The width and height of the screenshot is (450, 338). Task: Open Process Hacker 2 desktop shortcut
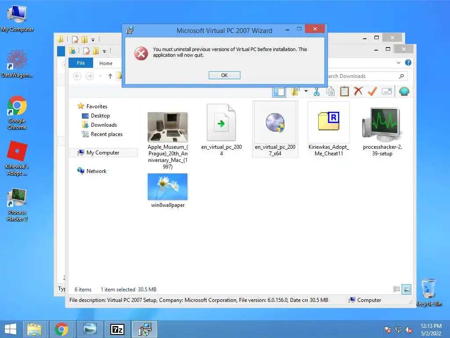(x=17, y=205)
